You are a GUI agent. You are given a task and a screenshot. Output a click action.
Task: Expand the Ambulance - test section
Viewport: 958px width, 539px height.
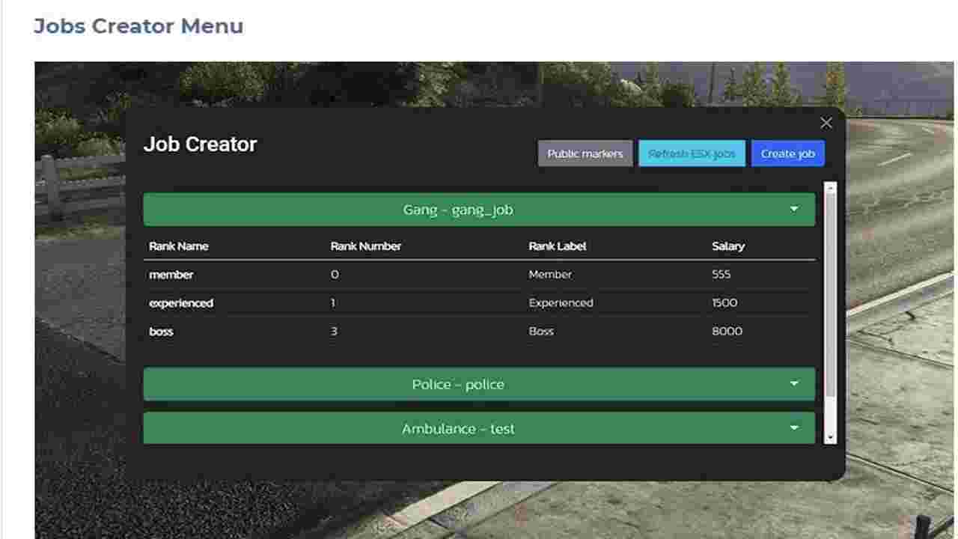pos(479,428)
